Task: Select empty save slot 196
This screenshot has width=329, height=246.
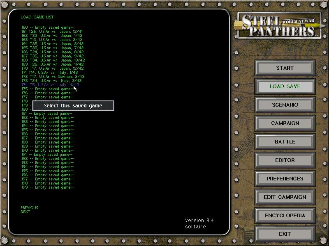Action: pyautogui.click(x=48, y=175)
